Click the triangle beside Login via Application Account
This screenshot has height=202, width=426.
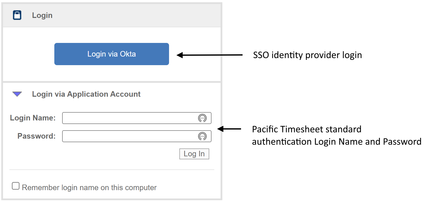(x=17, y=94)
